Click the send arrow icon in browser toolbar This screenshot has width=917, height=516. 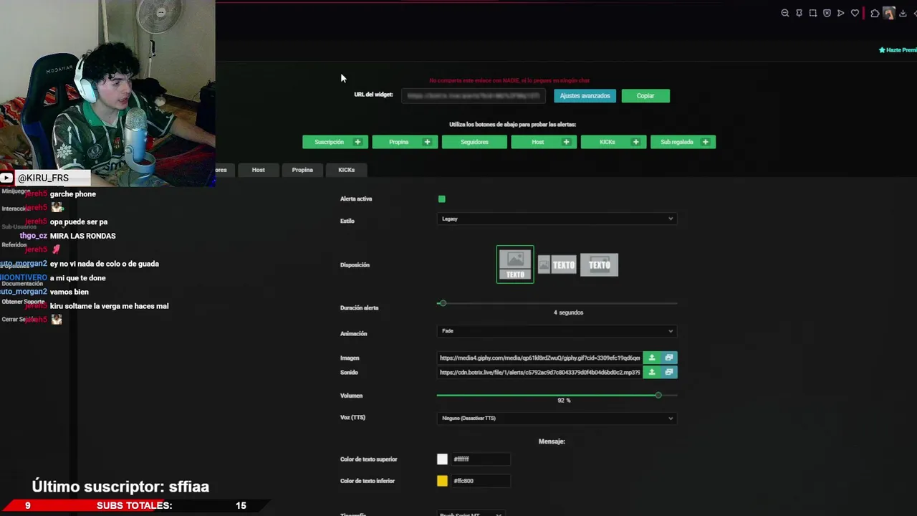(841, 13)
